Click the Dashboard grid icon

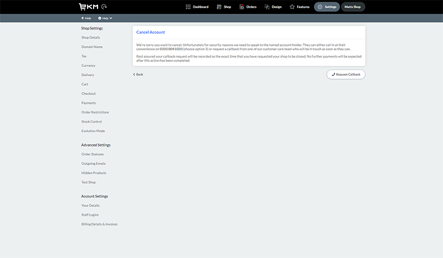pyautogui.click(x=188, y=7)
